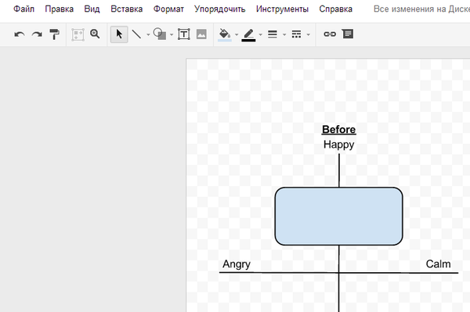Expand the line color dropdown arrow

coord(260,34)
